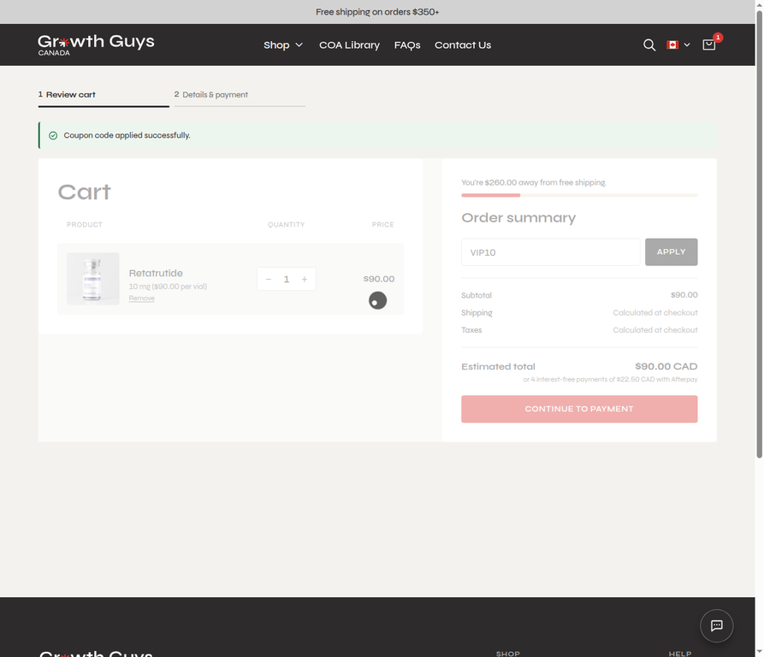Click Continue to Payment button
The height and width of the screenshot is (657, 764).
(x=579, y=409)
